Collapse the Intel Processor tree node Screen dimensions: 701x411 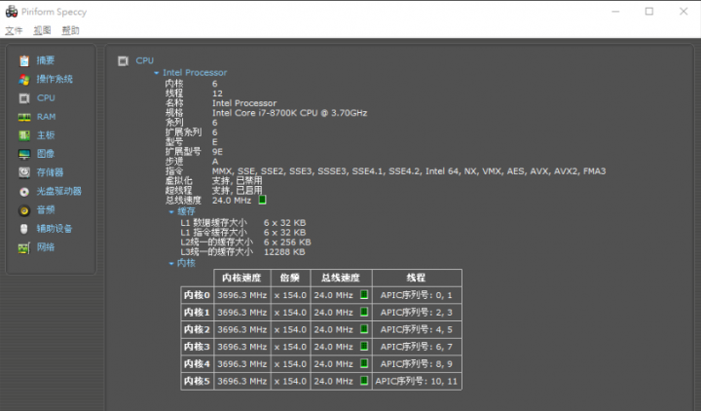click(156, 73)
